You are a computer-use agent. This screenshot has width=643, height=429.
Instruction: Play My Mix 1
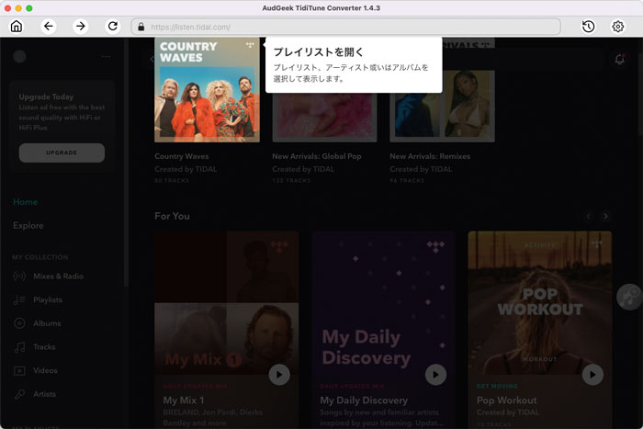[x=279, y=375]
